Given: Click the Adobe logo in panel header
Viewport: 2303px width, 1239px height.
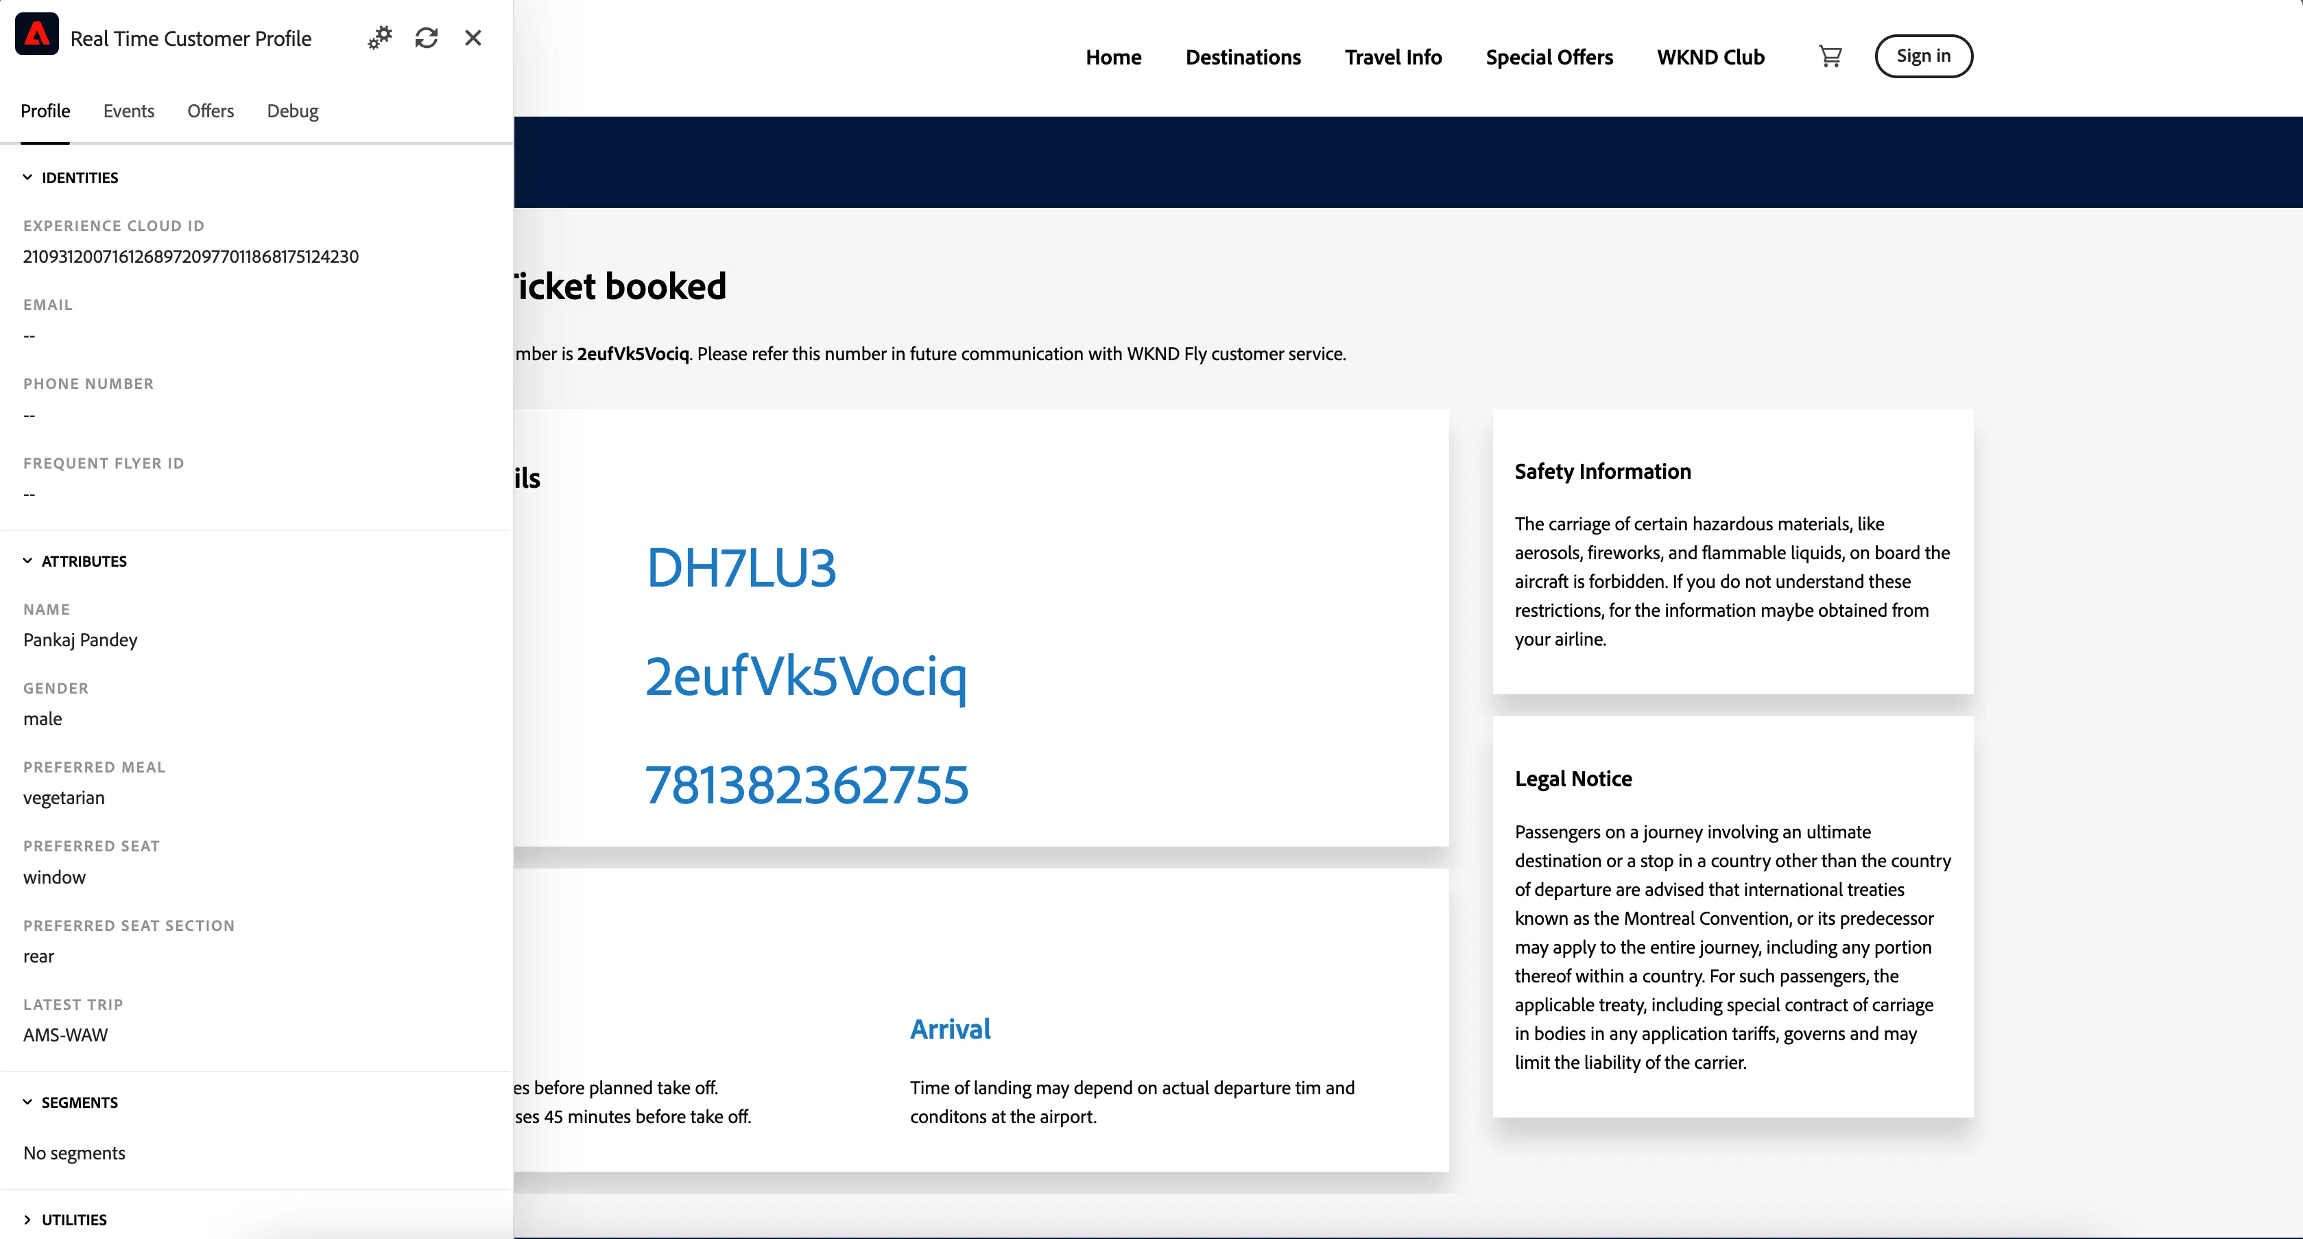Looking at the screenshot, I should [36, 35].
